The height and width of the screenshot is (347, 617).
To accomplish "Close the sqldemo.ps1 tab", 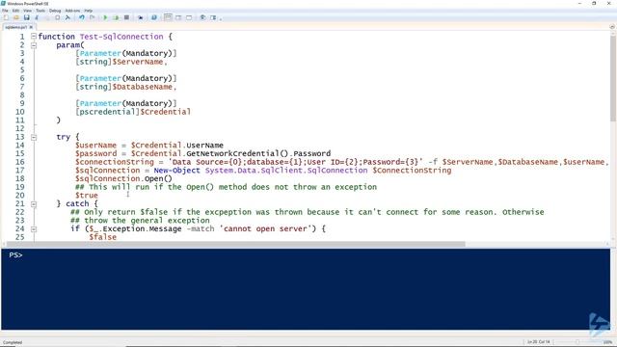I will click(x=31, y=27).
